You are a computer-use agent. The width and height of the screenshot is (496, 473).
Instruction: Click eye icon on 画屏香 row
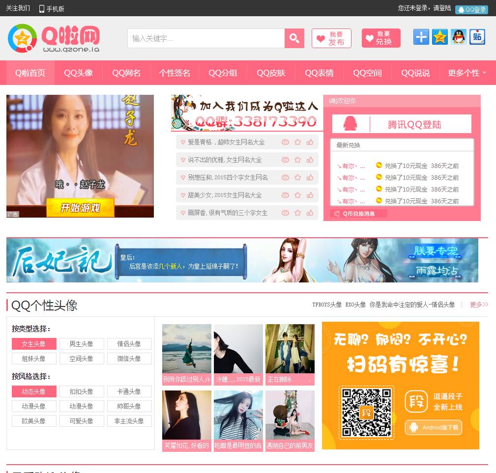(285, 213)
